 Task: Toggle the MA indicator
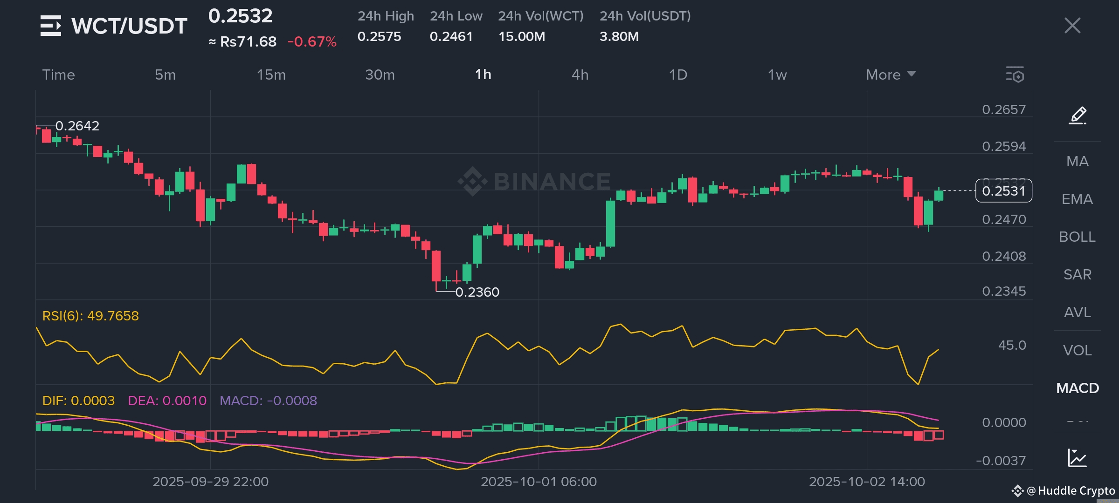click(x=1077, y=161)
